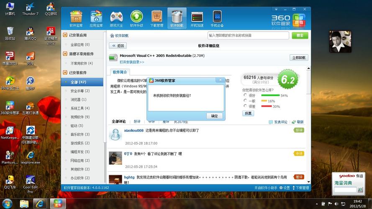Open 回收站 recycle bin desktop icon

[10, 33]
